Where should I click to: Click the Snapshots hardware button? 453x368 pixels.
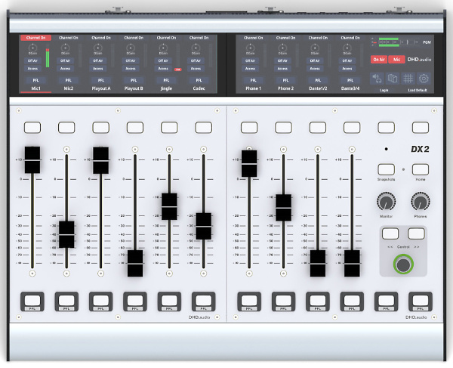[x=387, y=169]
